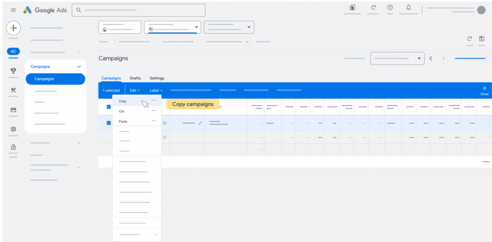
Task: Toggle the select-all checkbox in table header
Action: 109,107
